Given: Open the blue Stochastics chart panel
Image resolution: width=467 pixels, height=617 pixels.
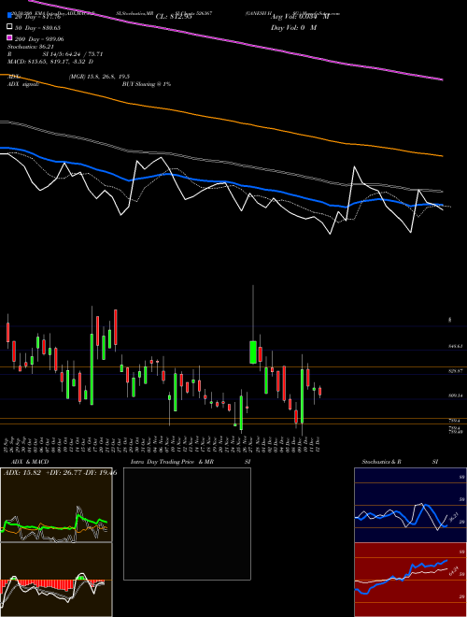Looking at the screenshot, I should click(410, 505).
